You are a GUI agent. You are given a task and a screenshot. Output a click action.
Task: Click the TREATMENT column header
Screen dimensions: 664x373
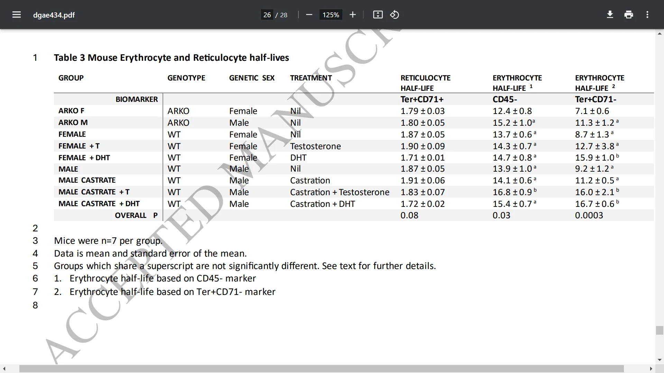click(x=311, y=78)
